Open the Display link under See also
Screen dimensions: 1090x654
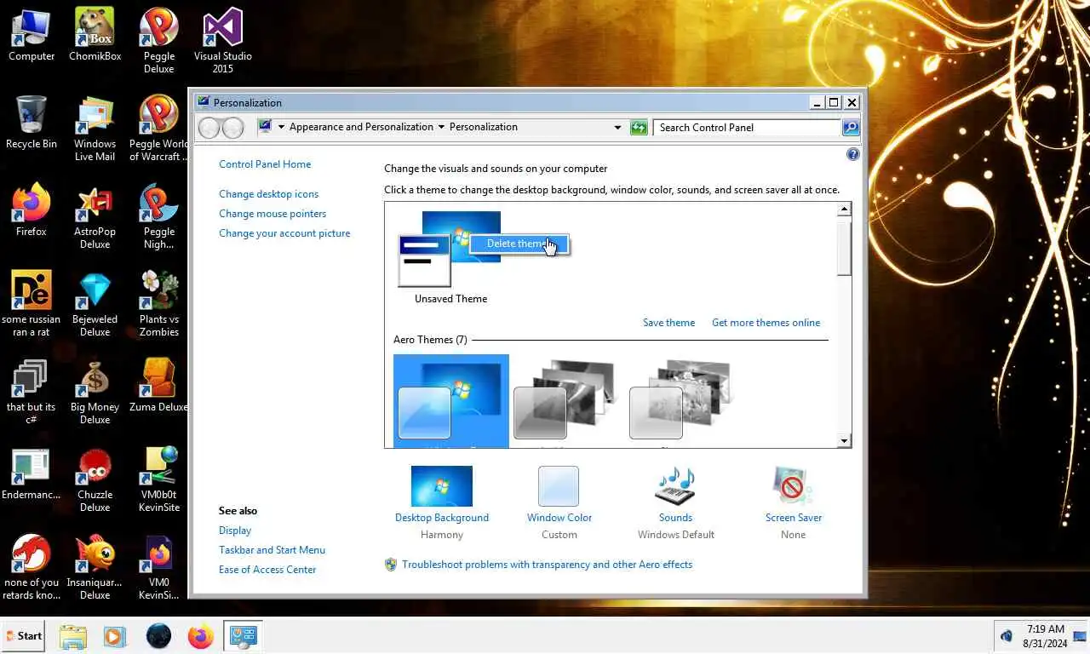coord(235,531)
